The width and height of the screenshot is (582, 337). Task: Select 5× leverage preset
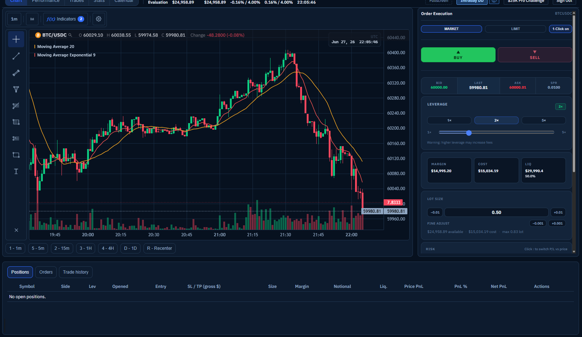pos(544,121)
